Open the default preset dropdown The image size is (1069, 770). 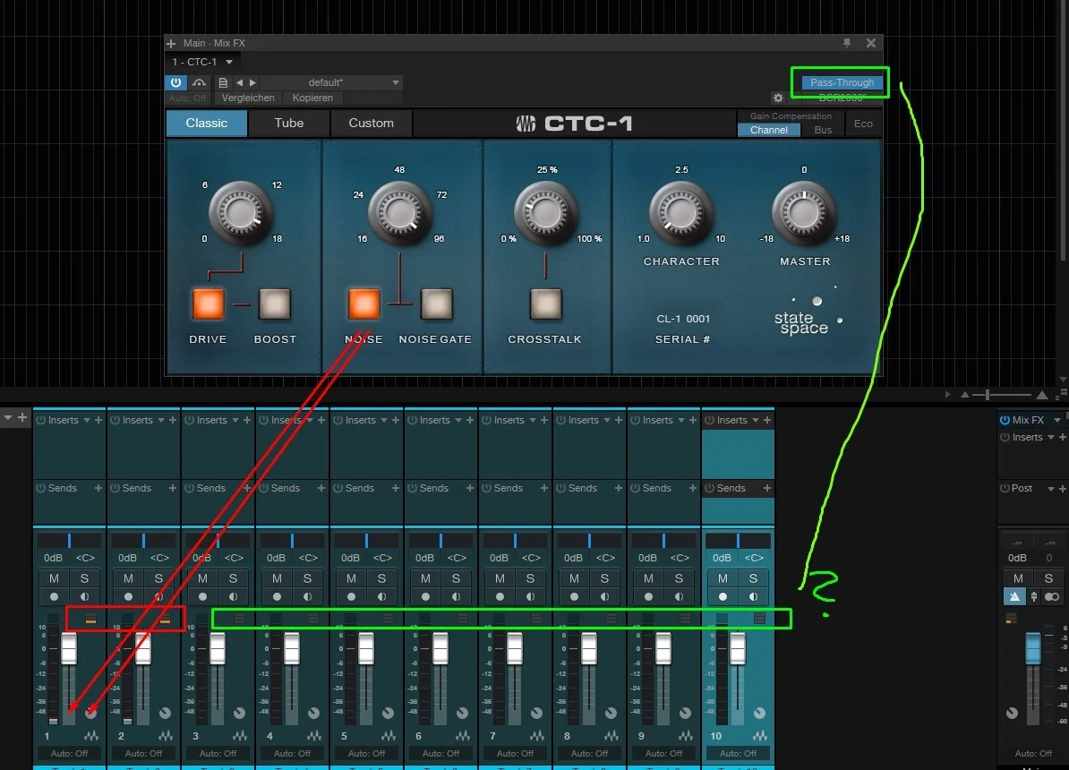[x=330, y=82]
